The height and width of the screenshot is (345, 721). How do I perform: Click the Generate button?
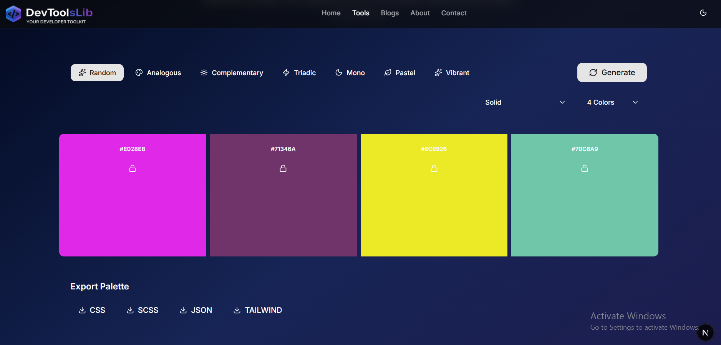pos(612,72)
